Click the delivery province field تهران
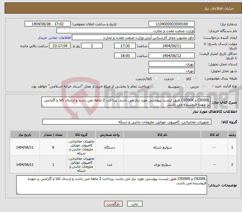This screenshot has height=212, width=242. tap(171, 64)
